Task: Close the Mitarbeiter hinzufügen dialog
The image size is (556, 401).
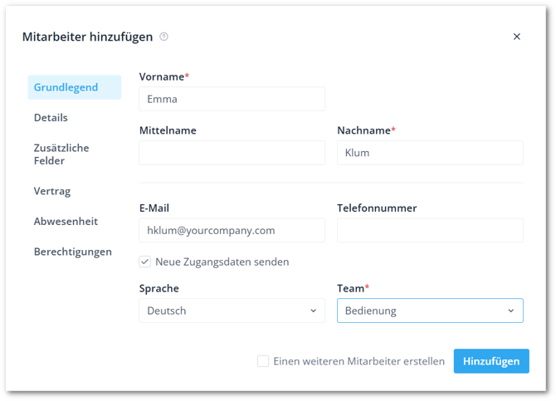Action: point(517,37)
